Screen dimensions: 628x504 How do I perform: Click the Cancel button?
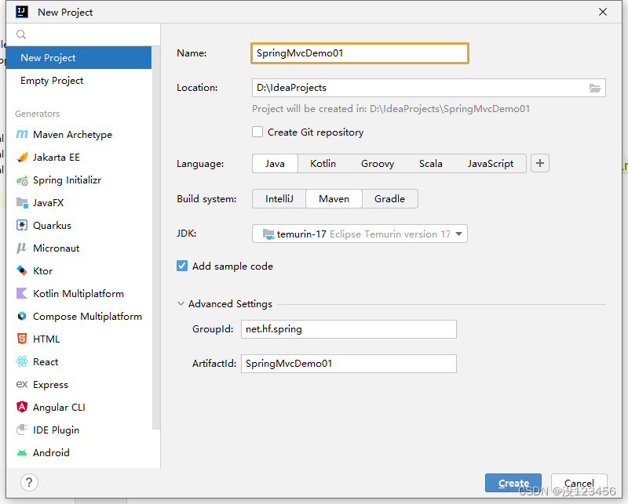tap(579, 483)
